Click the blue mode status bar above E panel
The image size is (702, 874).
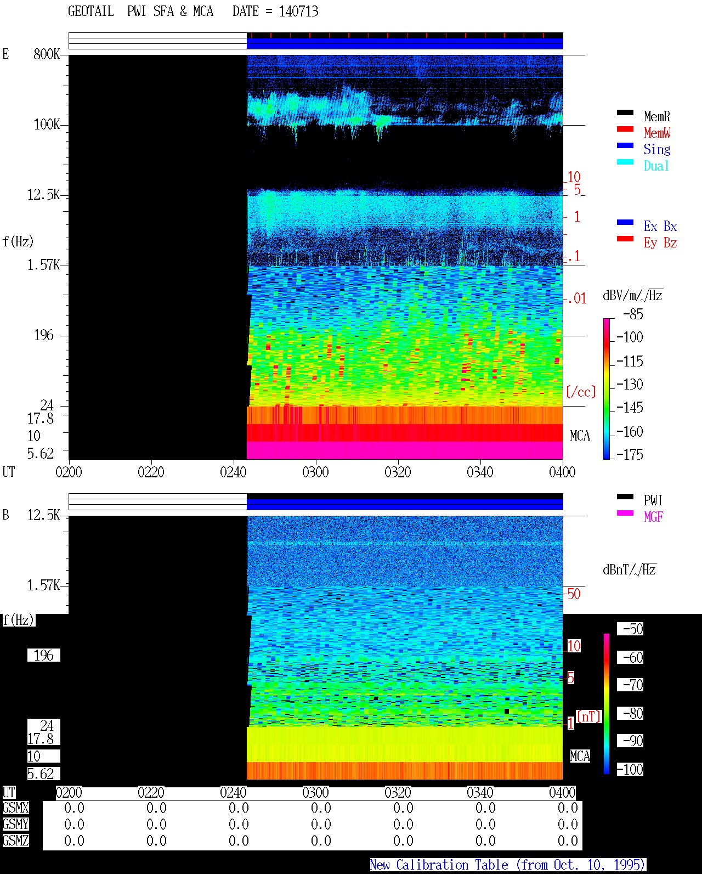(405, 43)
